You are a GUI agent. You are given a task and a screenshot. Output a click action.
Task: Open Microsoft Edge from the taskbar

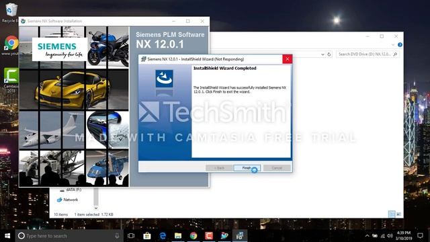(x=163, y=236)
